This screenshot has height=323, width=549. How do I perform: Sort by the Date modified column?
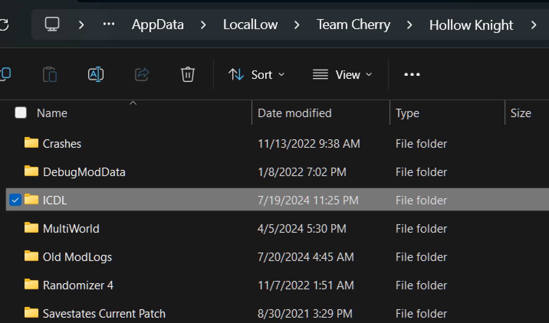point(294,113)
